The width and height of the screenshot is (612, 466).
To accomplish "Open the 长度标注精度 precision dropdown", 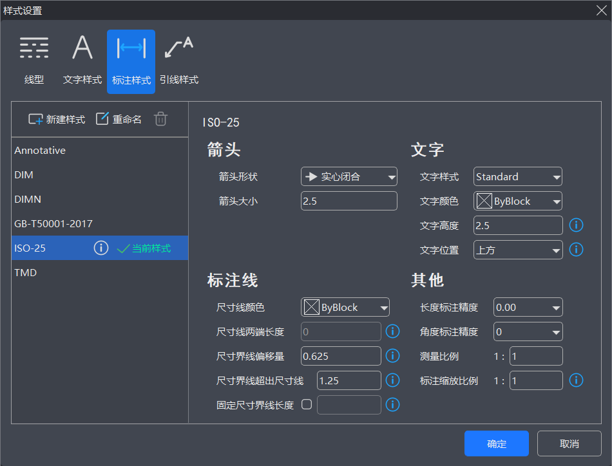I will pos(528,308).
